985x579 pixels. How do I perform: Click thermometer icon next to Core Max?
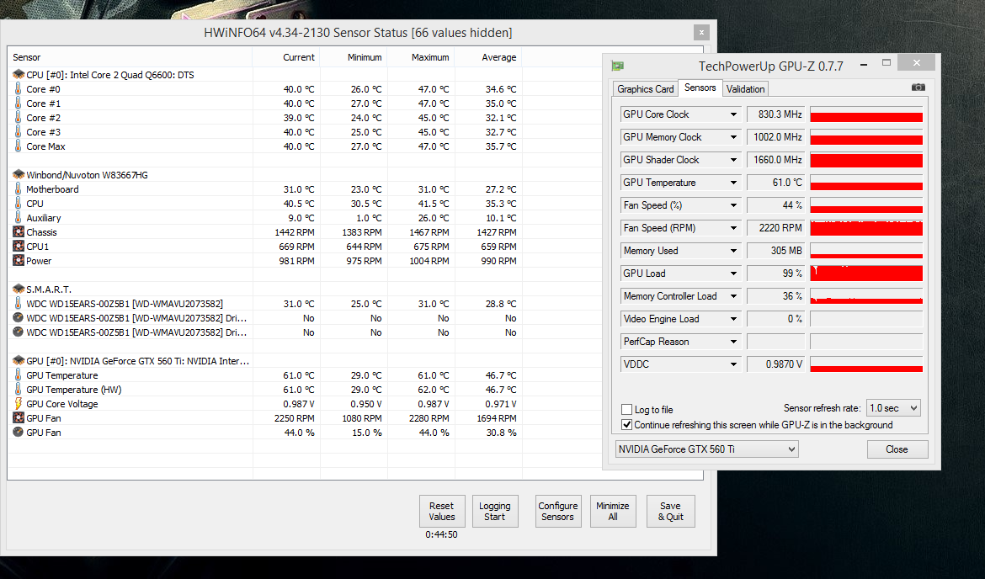[19, 146]
